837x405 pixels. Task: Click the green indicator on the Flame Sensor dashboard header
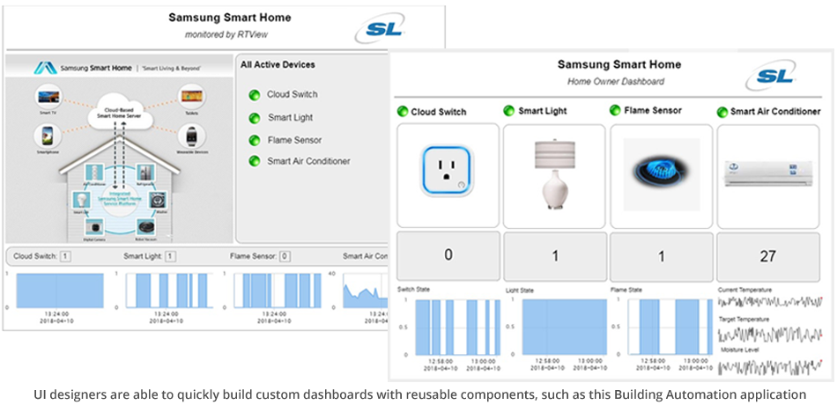coord(615,110)
